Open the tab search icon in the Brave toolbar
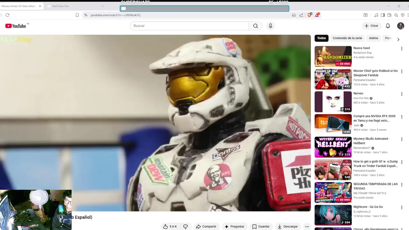The width and height of the screenshot is (409, 230). click(x=366, y=15)
